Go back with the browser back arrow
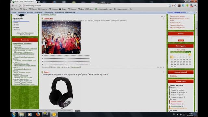The image size is (208, 117). point(13,6)
